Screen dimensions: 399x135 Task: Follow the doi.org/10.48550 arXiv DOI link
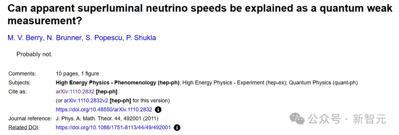point(104,110)
